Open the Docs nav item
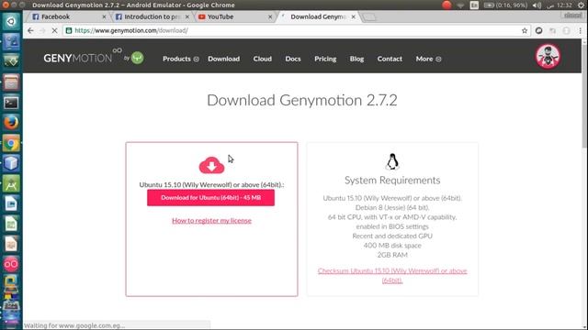The image size is (588, 330). [293, 59]
